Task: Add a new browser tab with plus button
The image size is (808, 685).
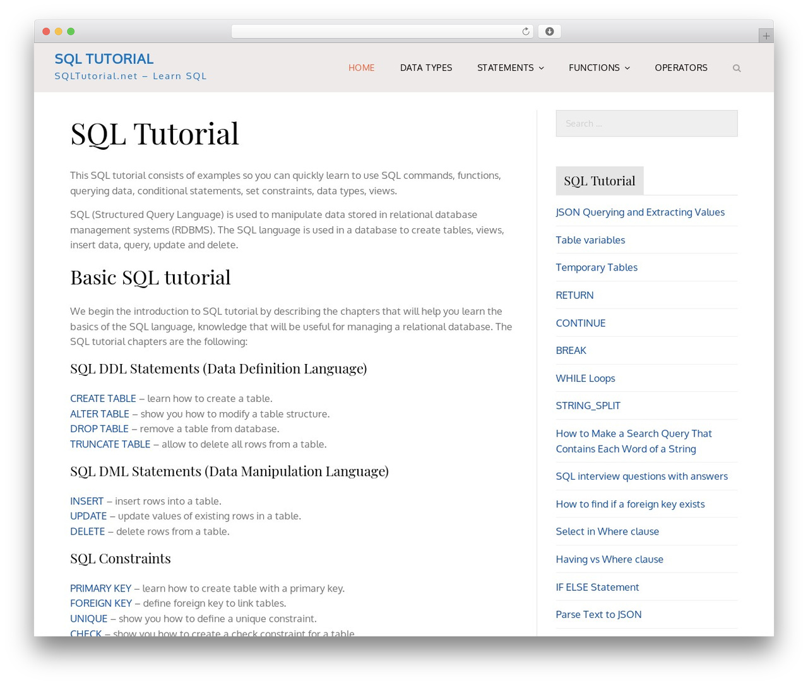Action: [766, 36]
